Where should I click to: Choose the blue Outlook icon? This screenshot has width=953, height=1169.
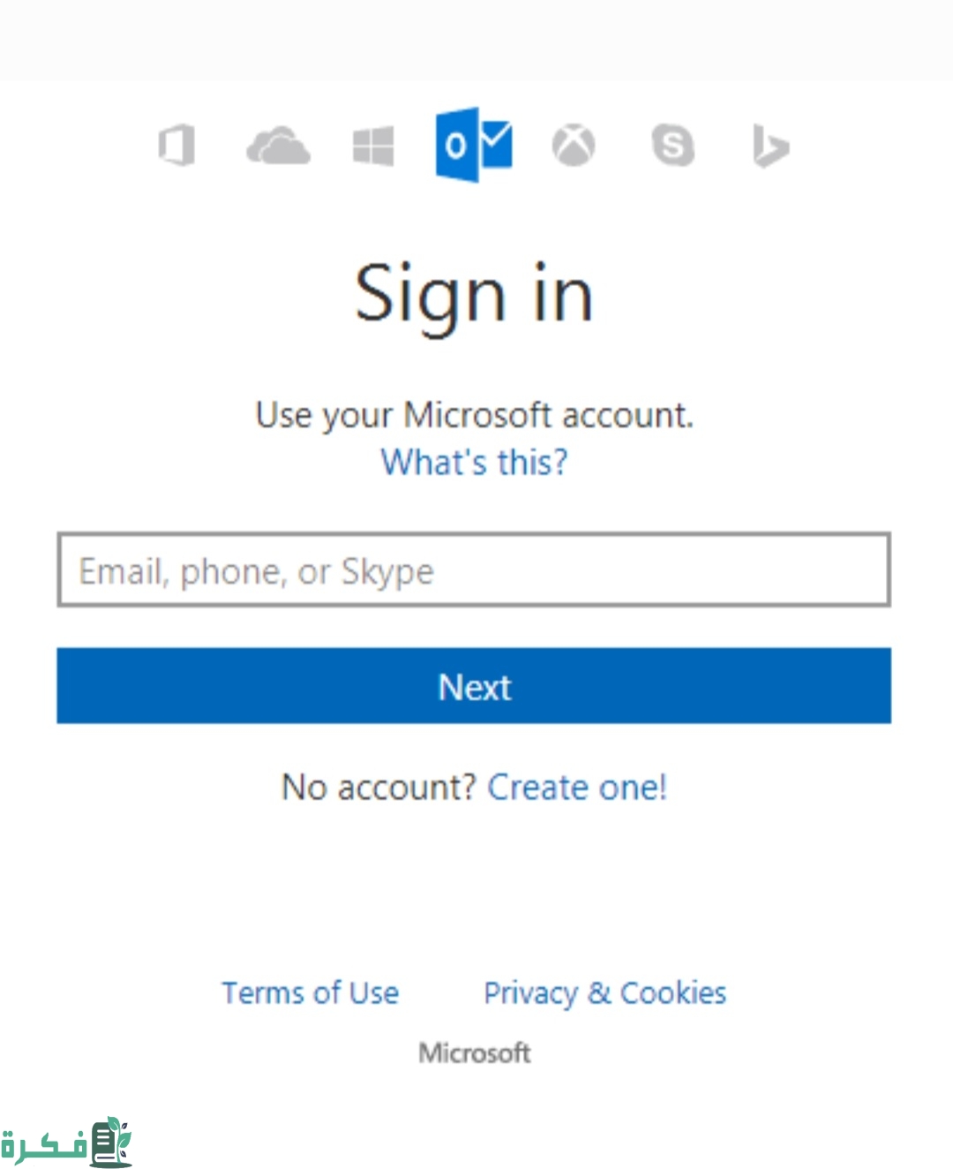[474, 145]
